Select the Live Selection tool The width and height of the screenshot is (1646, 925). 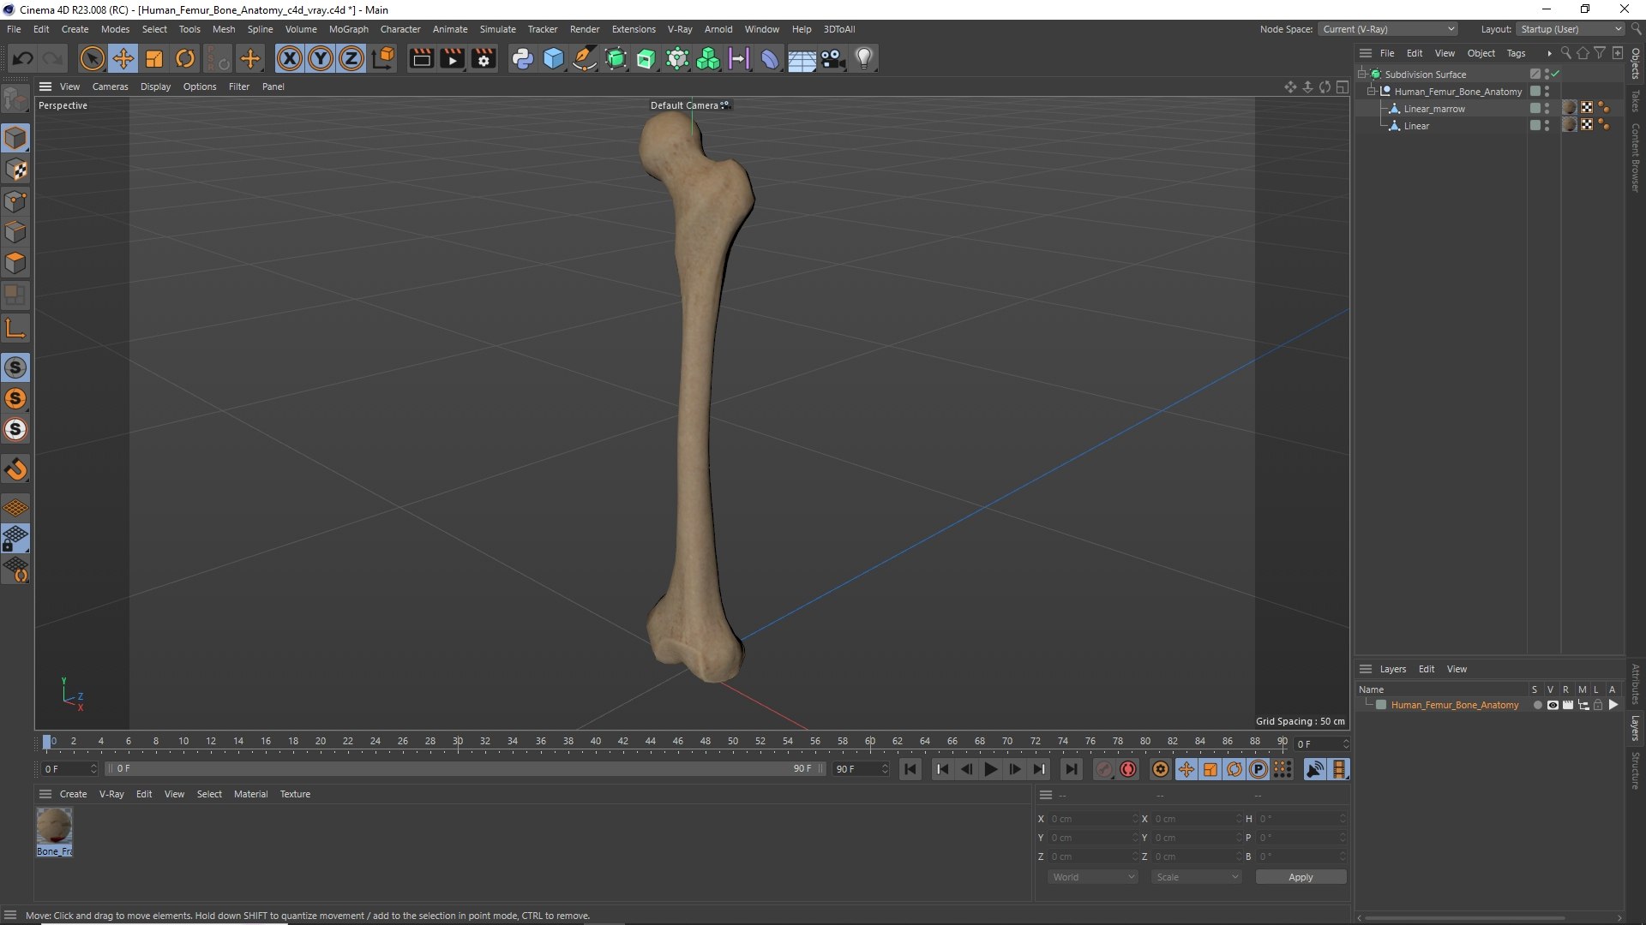(92, 58)
